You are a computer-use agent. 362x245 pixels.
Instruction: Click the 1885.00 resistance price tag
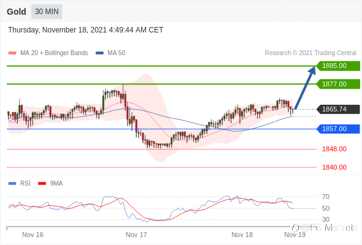pos(338,66)
